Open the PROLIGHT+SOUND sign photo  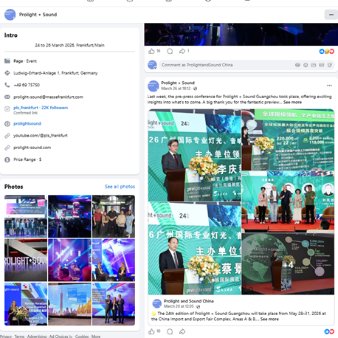26,260
